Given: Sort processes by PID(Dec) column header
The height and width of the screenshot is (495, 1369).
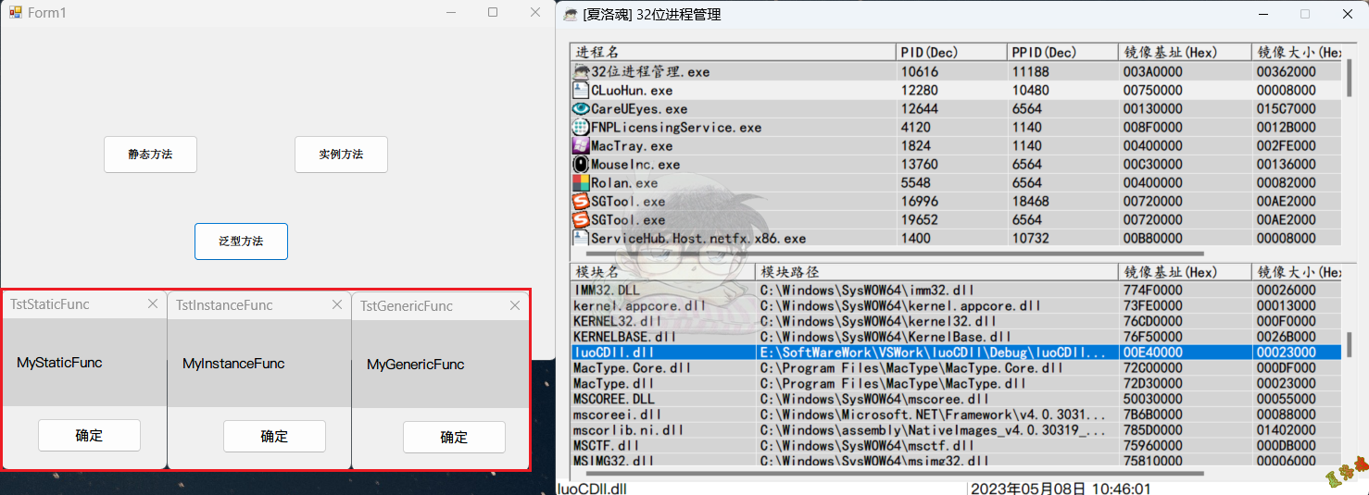Looking at the screenshot, I should click(x=951, y=52).
